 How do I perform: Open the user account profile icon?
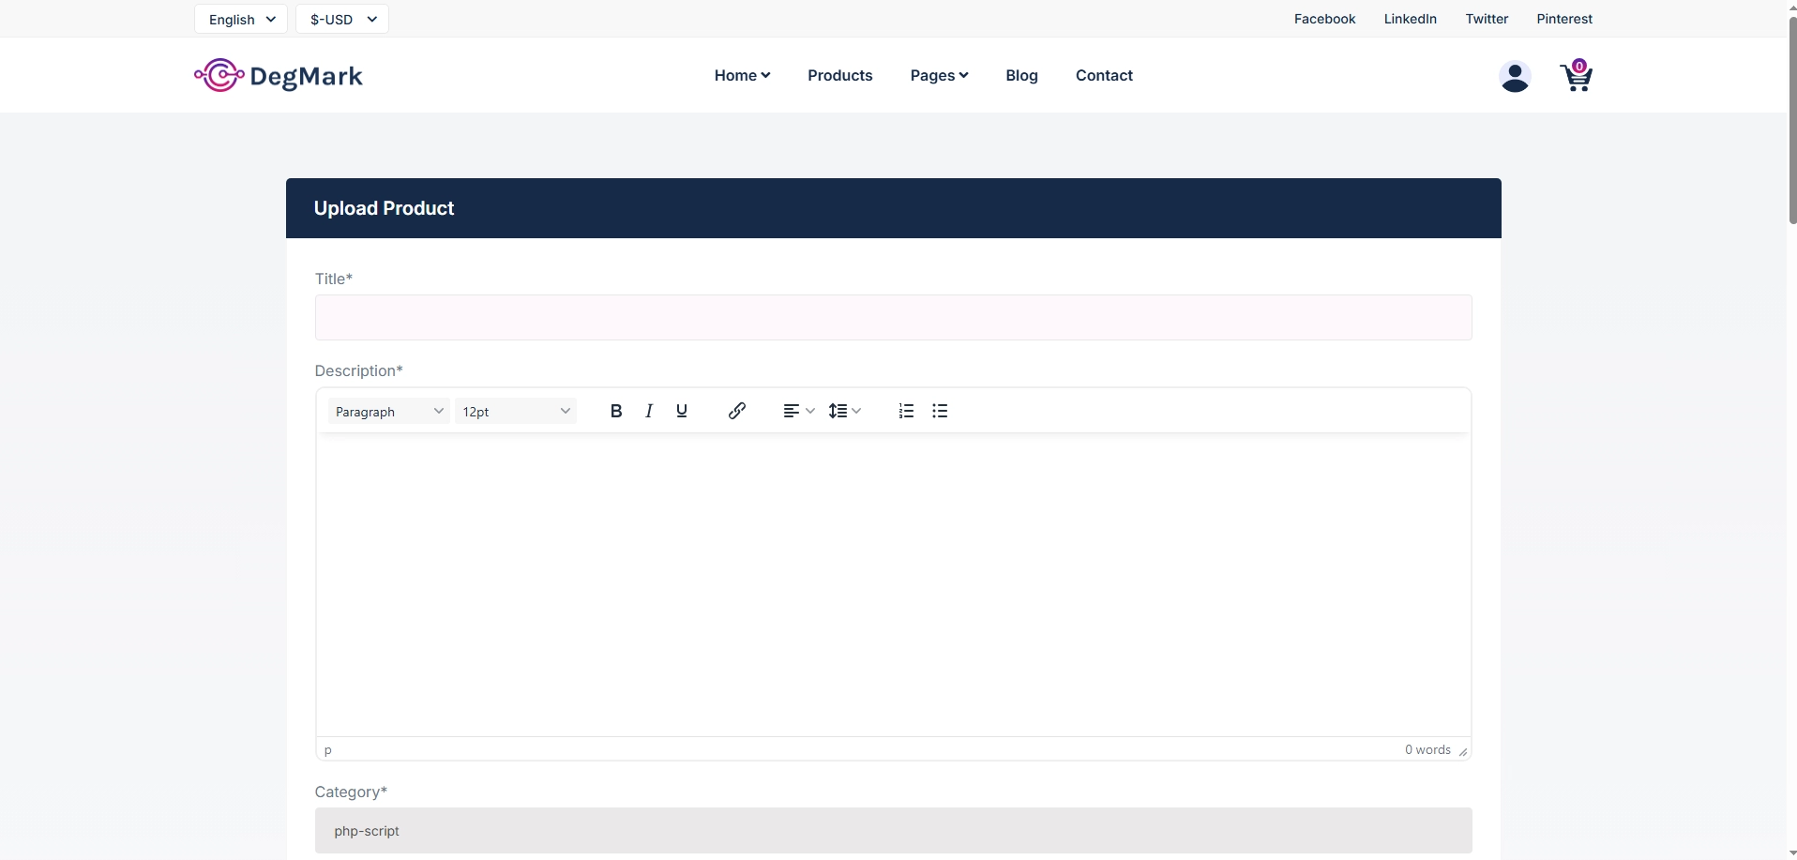(x=1515, y=76)
